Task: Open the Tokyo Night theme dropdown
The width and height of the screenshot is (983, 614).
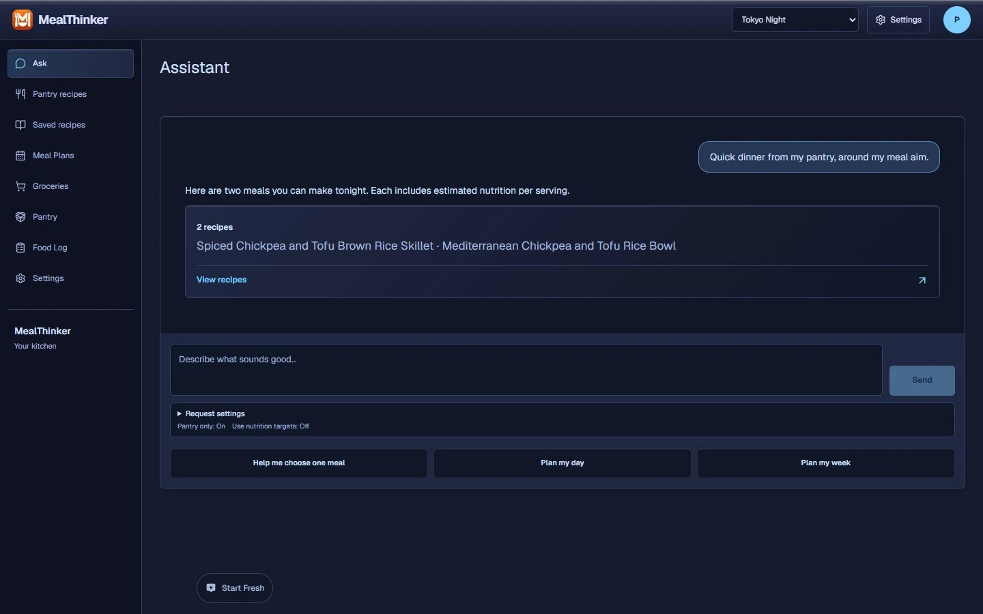Action: [795, 20]
